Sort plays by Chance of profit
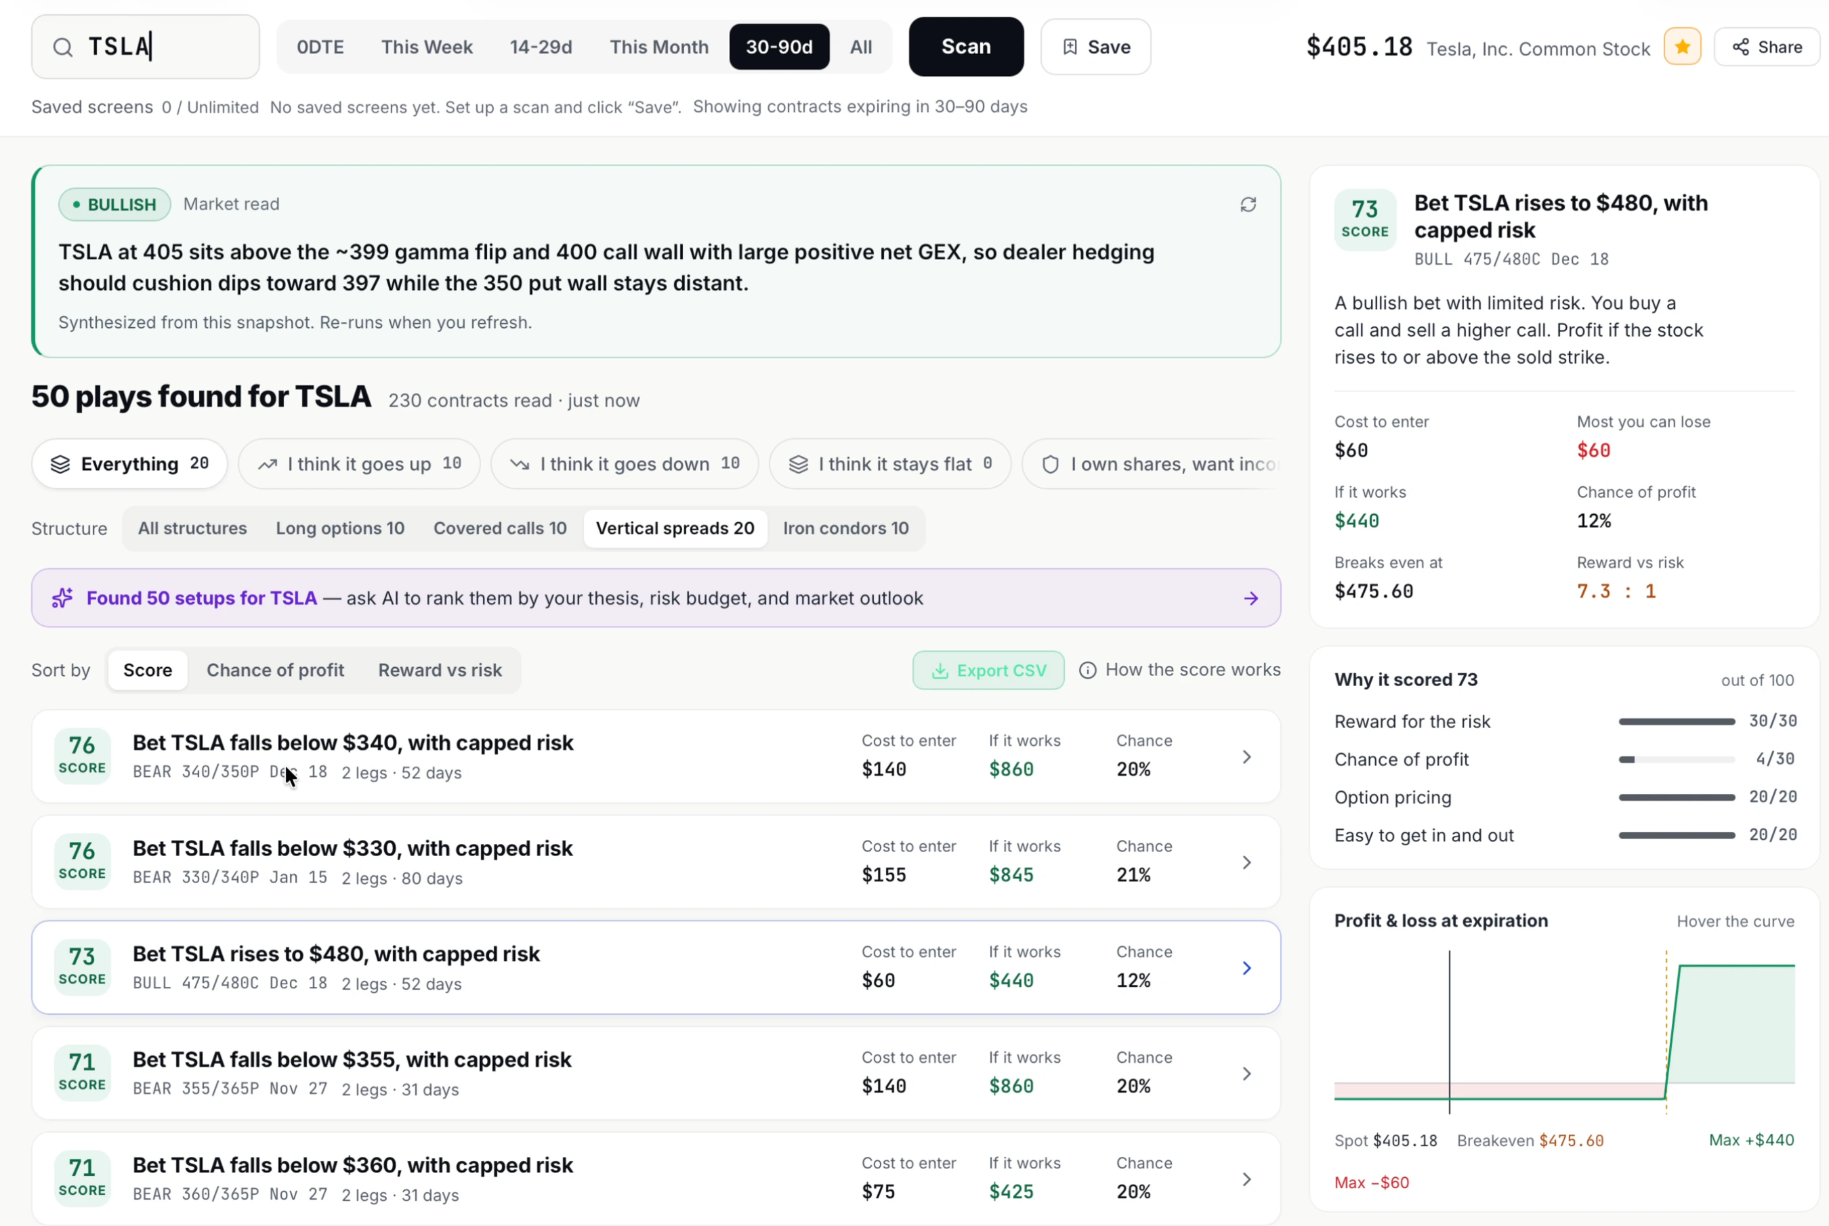This screenshot has height=1226, width=1829. pos(275,670)
